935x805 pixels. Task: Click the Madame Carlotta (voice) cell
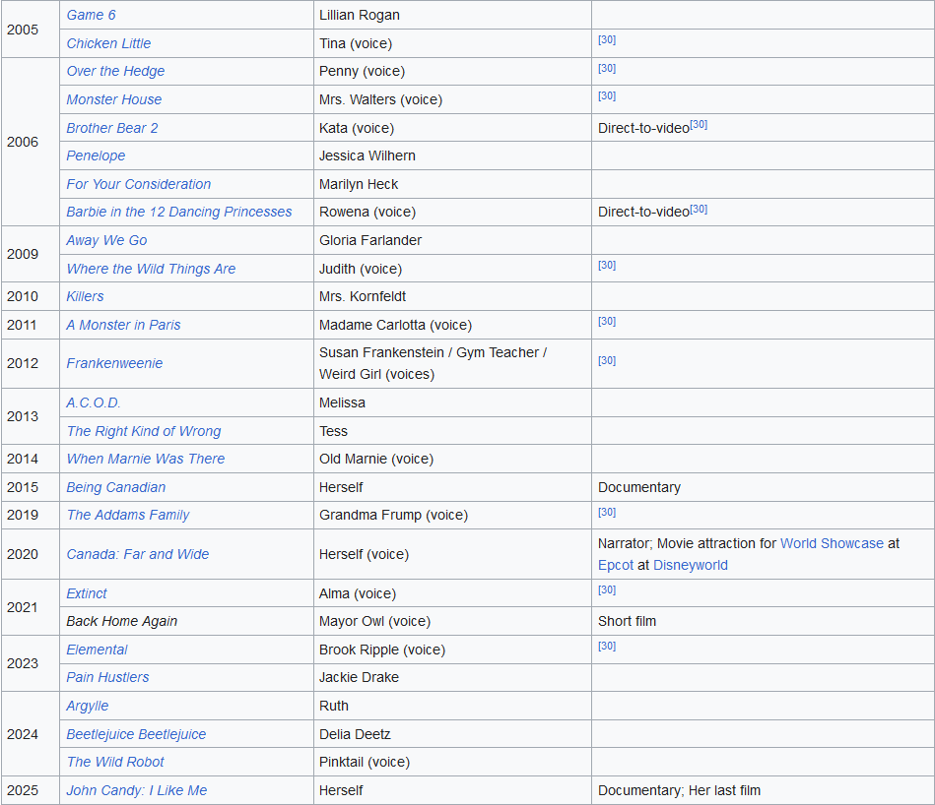tap(452, 325)
